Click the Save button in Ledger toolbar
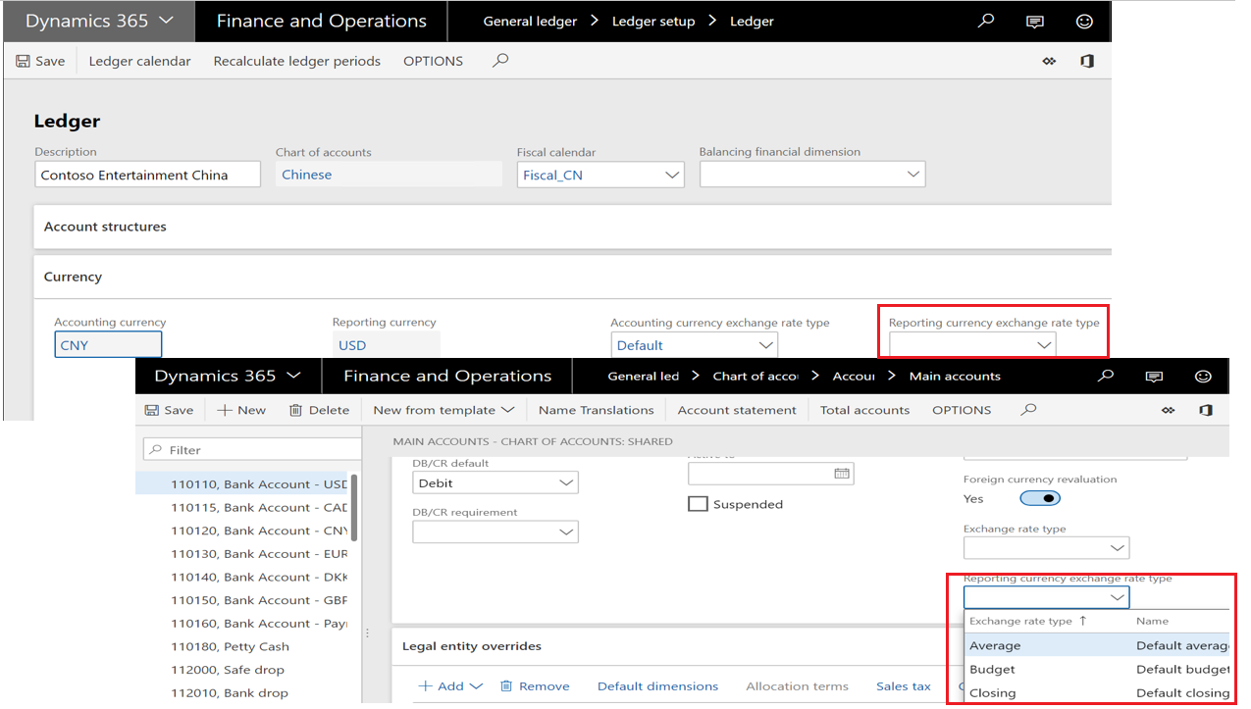This screenshot has width=1251, height=709. [x=40, y=61]
